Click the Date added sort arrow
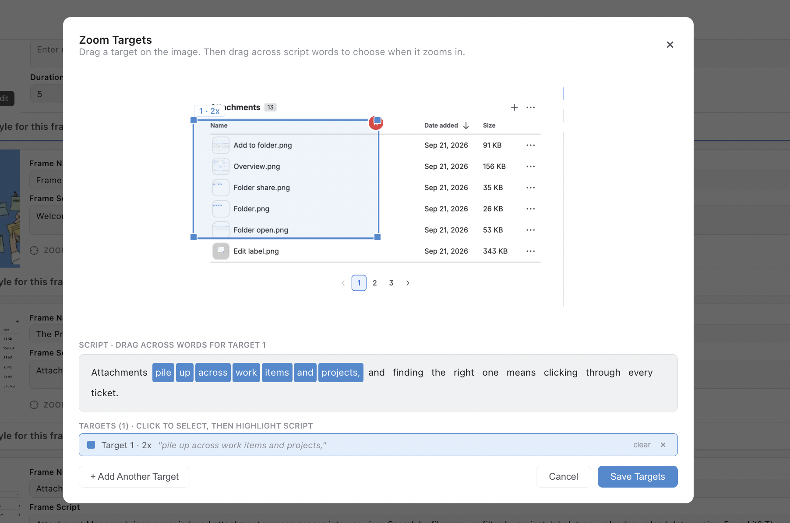Image resolution: width=790 pixels, height=523 pixels. [466, 126]
